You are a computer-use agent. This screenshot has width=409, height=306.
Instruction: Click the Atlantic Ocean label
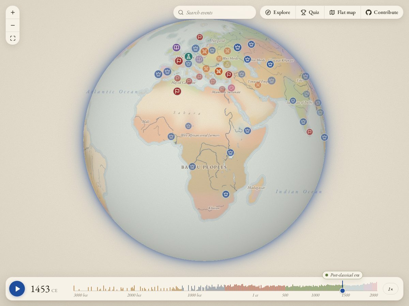pos(112,92)
